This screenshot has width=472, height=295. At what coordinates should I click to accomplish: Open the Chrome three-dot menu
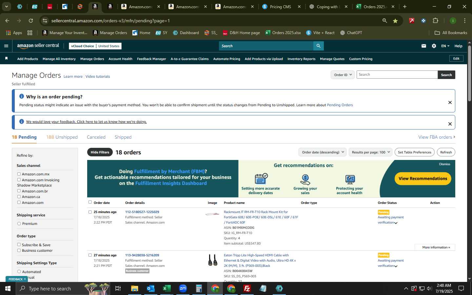tap(465, 21)
